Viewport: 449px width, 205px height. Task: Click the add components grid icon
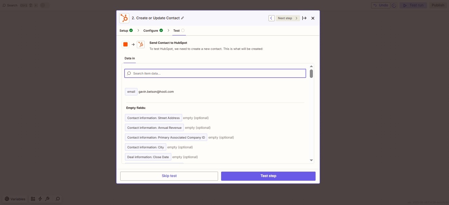(x=33, y=199)
